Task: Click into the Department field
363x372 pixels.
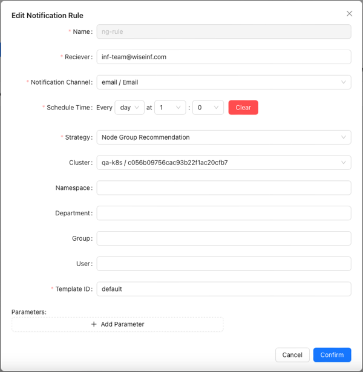Action: (x=224, y=213)
